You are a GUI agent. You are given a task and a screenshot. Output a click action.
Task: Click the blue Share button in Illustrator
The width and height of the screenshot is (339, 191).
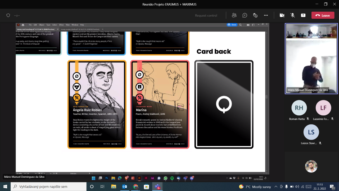232,25
